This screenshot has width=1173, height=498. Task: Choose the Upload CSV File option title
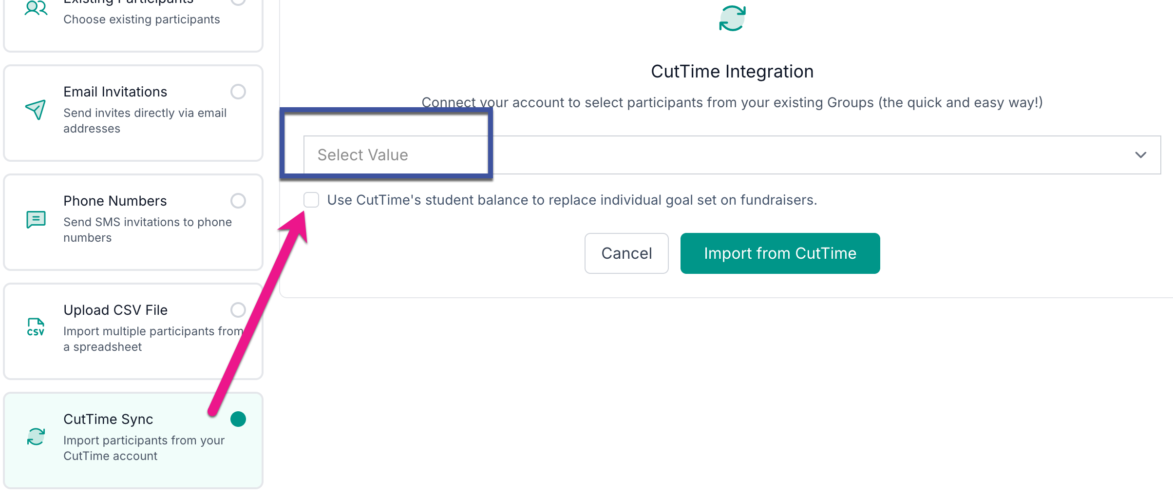click(115, 310)
